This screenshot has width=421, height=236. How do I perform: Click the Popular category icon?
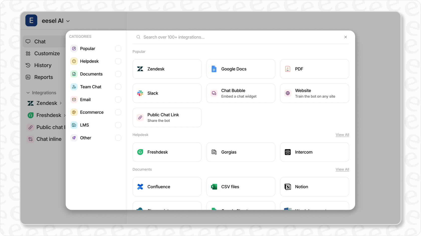tap(74, 48)
